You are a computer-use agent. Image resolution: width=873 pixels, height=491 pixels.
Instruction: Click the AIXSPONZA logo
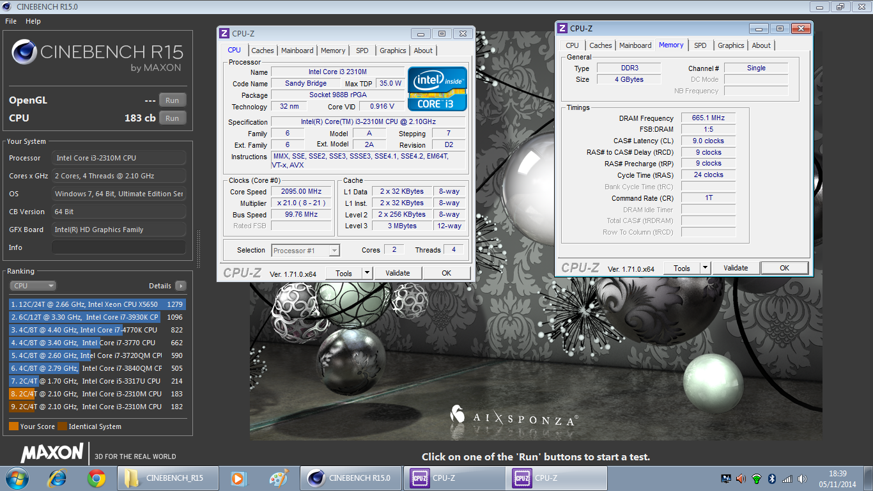click(513, 416)
